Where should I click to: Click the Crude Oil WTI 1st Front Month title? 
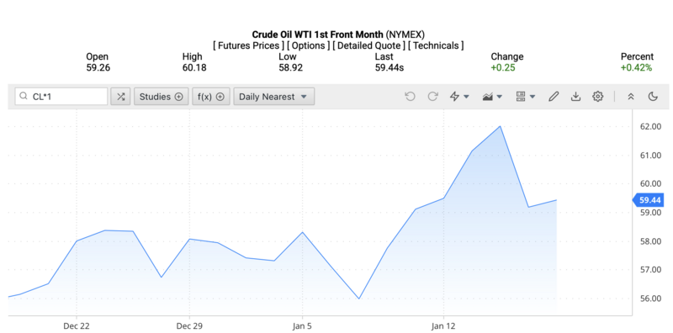tap(318, 34)
